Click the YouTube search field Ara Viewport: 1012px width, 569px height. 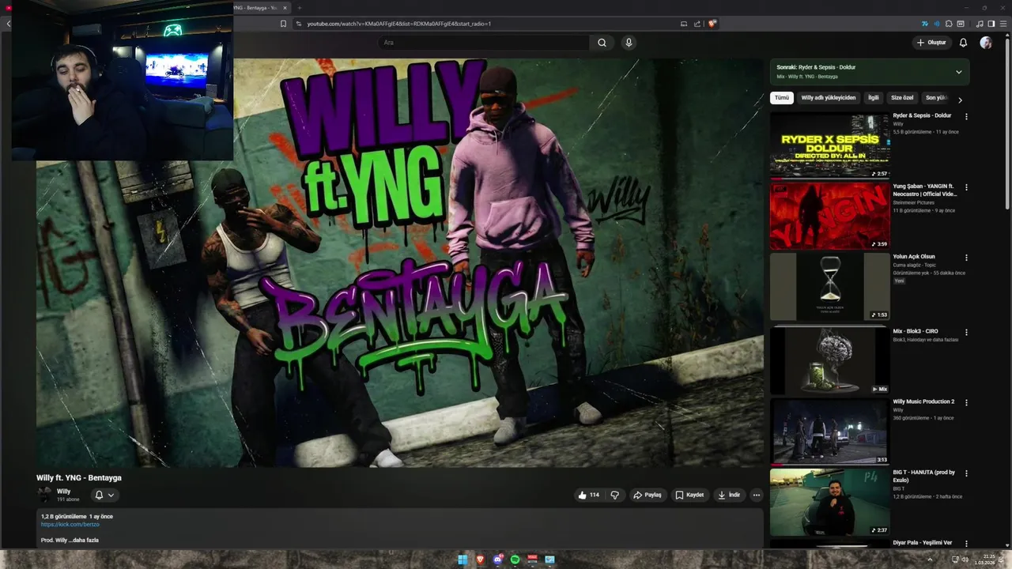[x=484, y=43]
